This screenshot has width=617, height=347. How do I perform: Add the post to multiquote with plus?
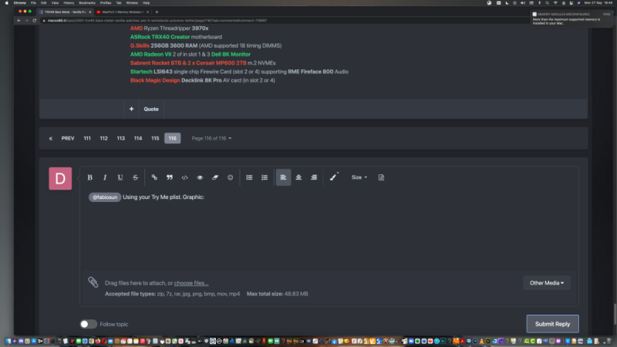pyautogui.click(x=131, y=109)
